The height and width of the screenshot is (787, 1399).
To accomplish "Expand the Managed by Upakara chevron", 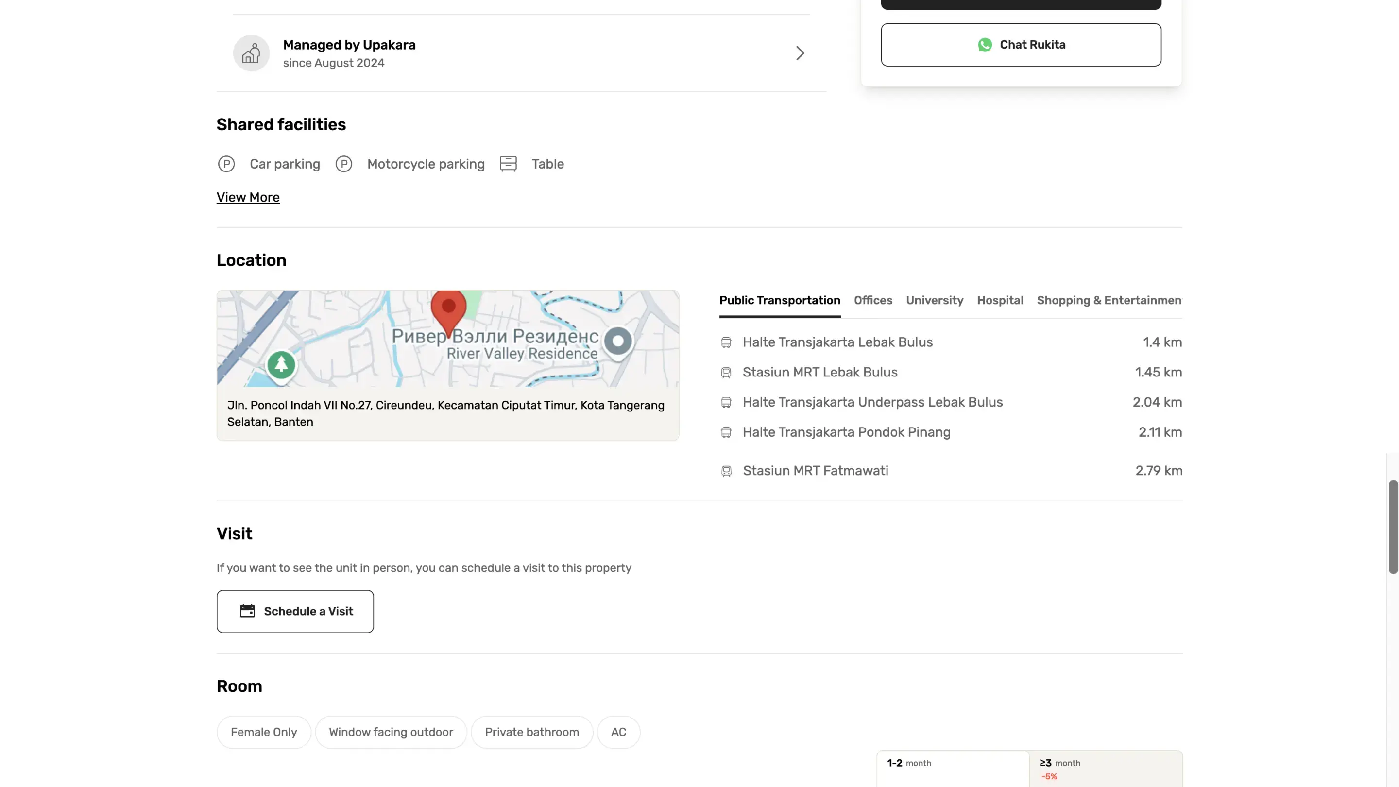I will (800, 53).
